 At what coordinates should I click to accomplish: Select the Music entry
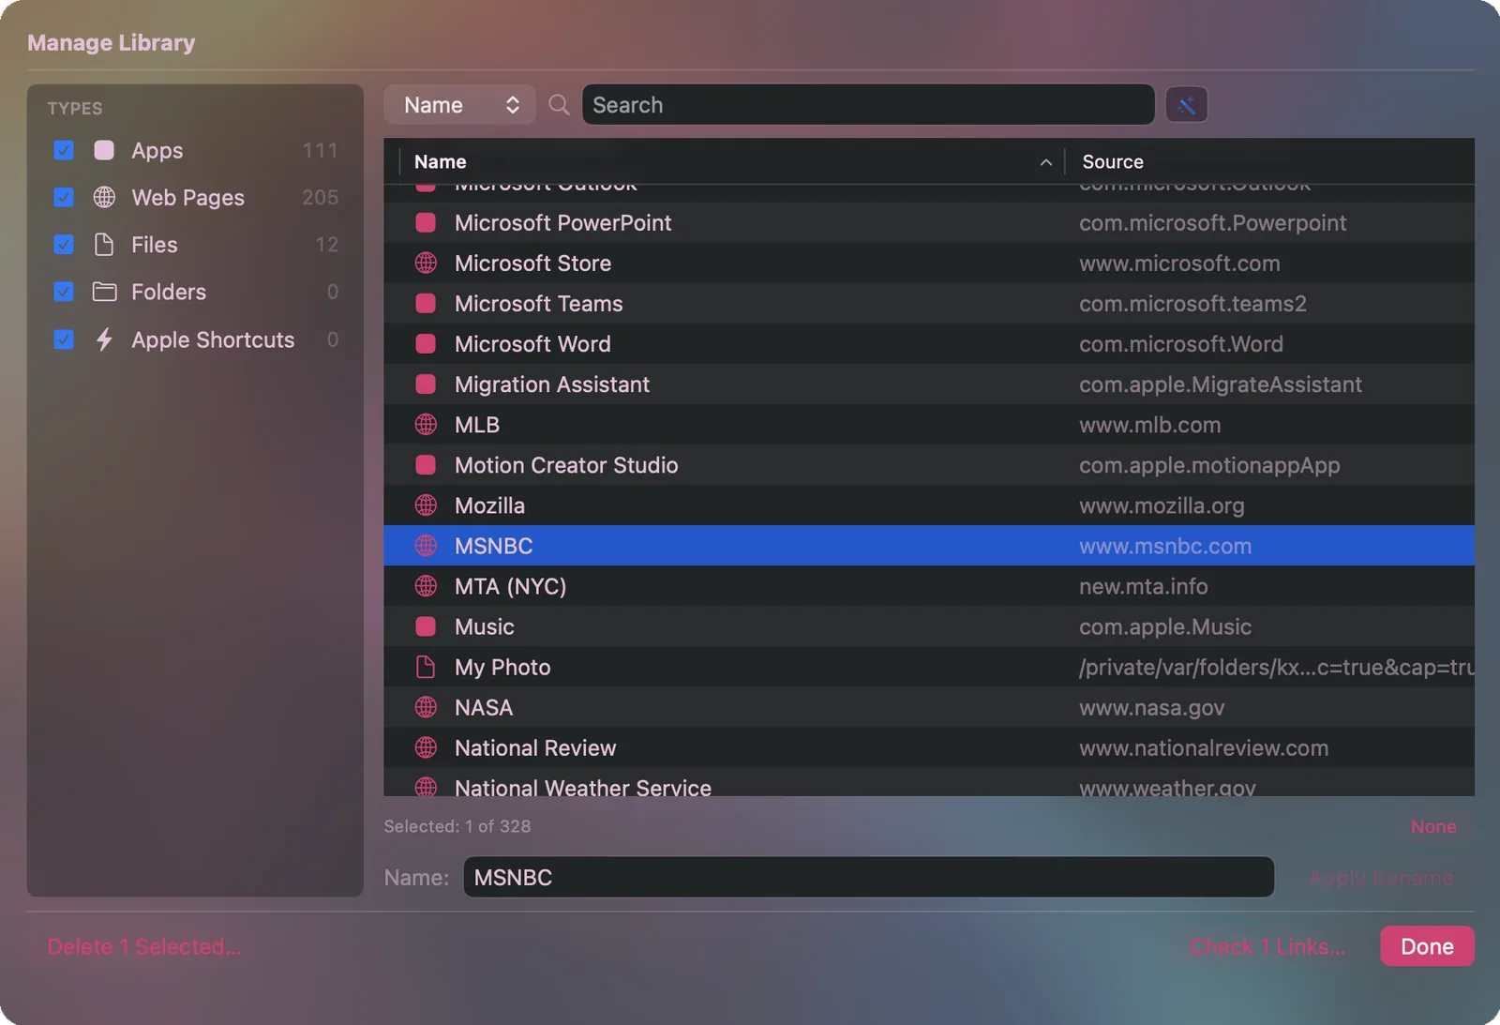928,626
